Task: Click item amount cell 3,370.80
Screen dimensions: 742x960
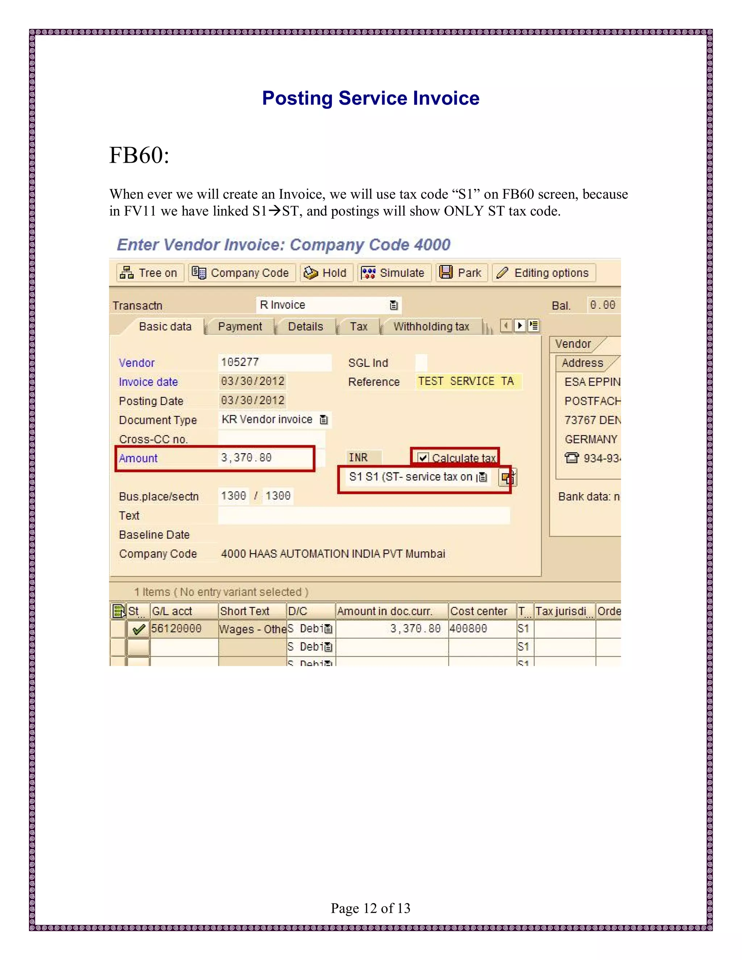Action: [x=392, y=629]
